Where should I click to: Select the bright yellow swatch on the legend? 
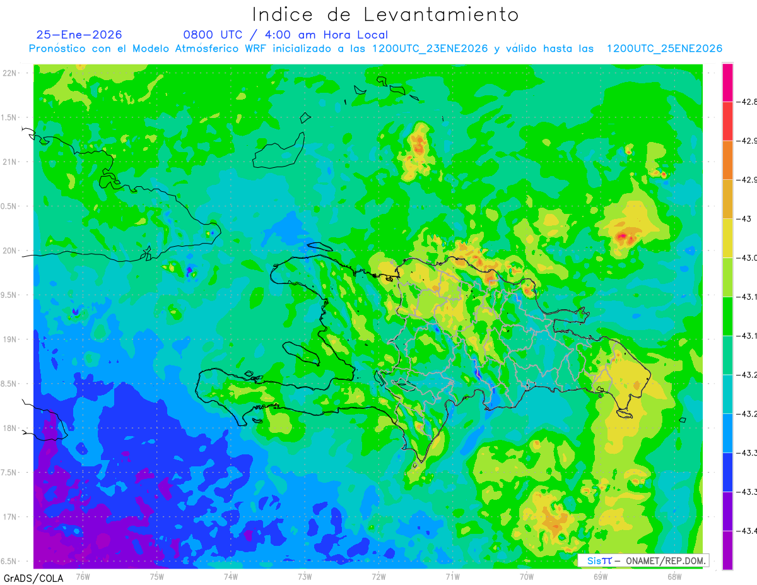[x=727, y=238]
